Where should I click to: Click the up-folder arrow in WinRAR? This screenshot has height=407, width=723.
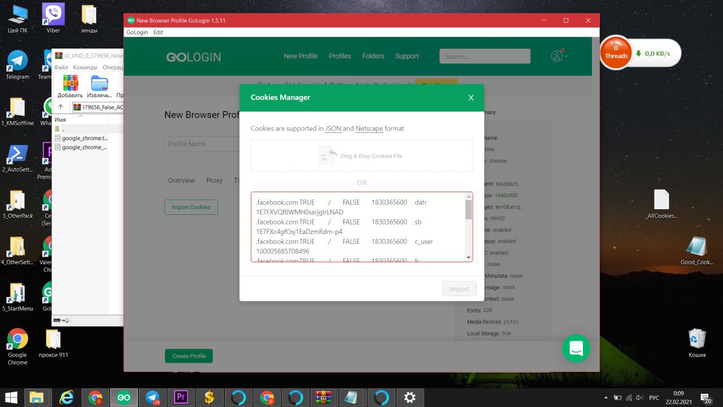(x=61, y=107)
